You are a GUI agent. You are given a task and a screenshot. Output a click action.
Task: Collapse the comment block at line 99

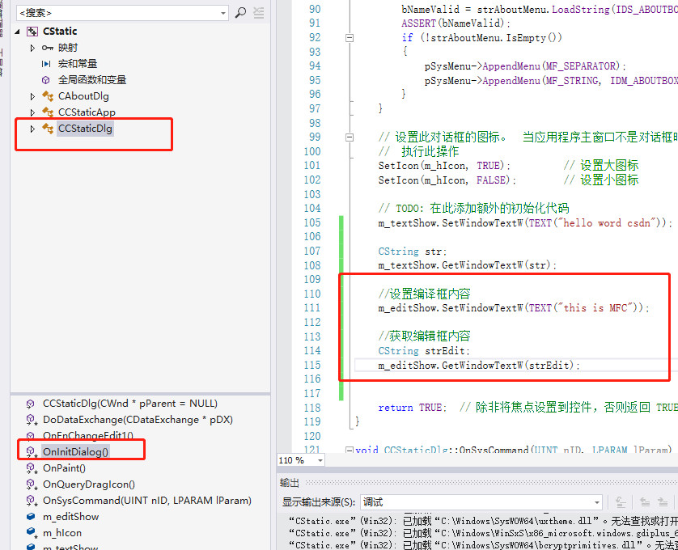point(350,137)
